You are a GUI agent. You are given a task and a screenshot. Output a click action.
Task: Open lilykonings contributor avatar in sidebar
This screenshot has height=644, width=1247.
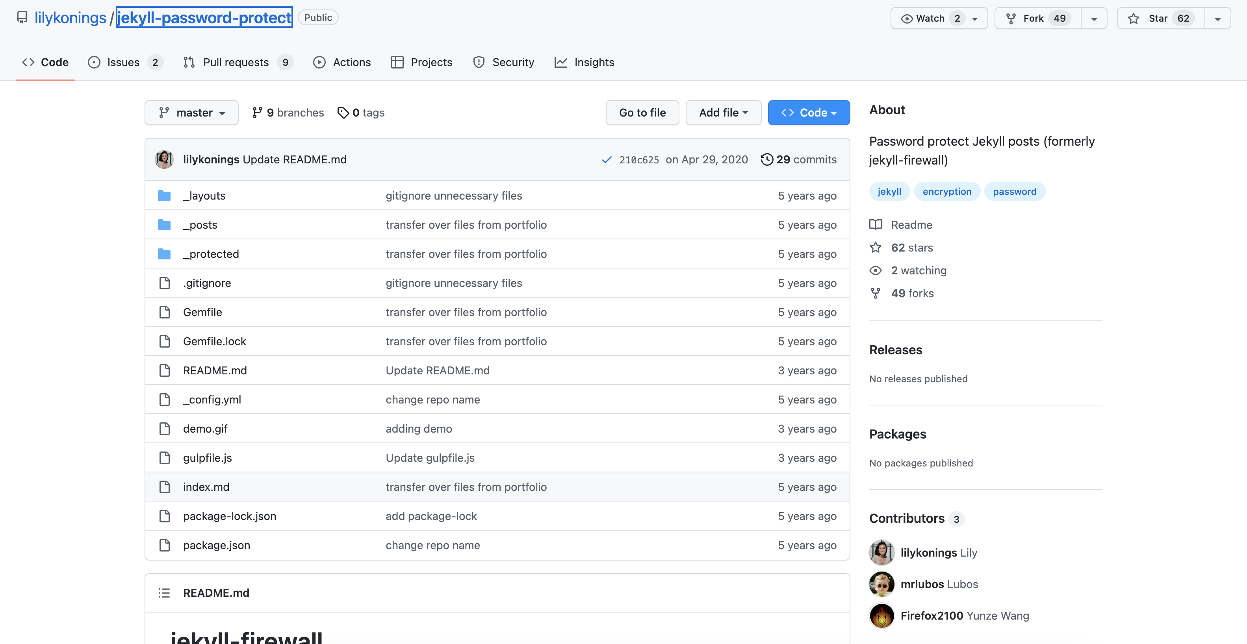pos(881,553)
